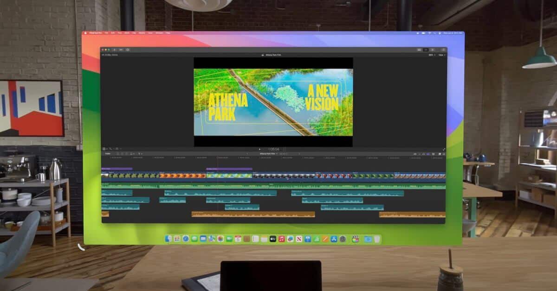
Task: Go back in timeline history
Action: tap(247, 153)
